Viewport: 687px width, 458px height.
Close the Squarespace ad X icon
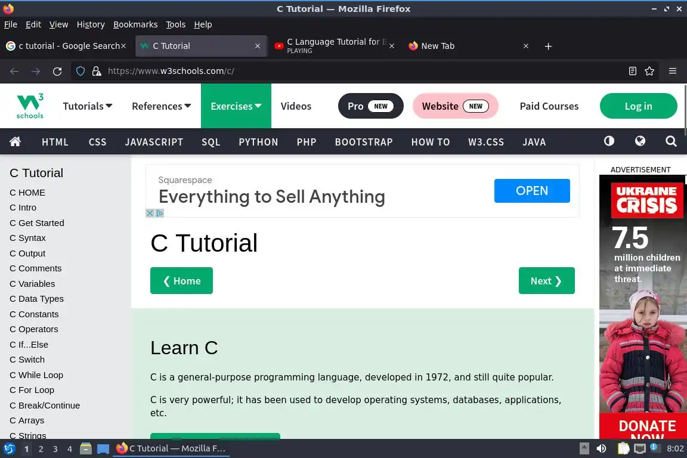tap(150, 213)
